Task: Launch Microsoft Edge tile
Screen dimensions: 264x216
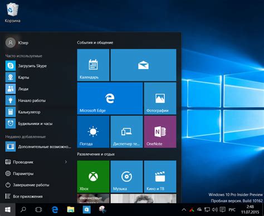Action: pos(110,99)
